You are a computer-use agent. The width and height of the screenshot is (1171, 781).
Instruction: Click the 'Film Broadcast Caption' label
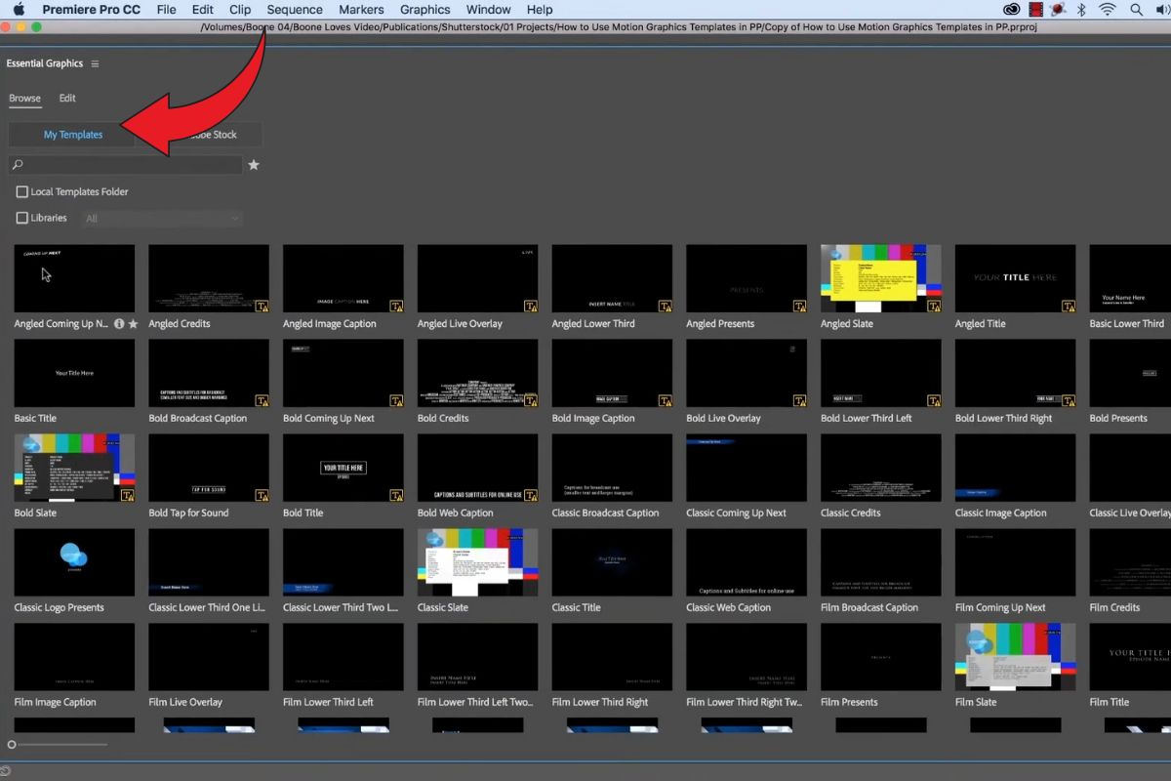tap(869, 608)
